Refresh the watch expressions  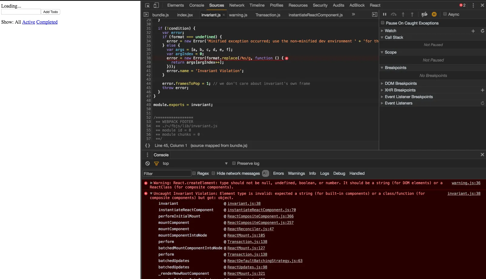coord(482,31)
